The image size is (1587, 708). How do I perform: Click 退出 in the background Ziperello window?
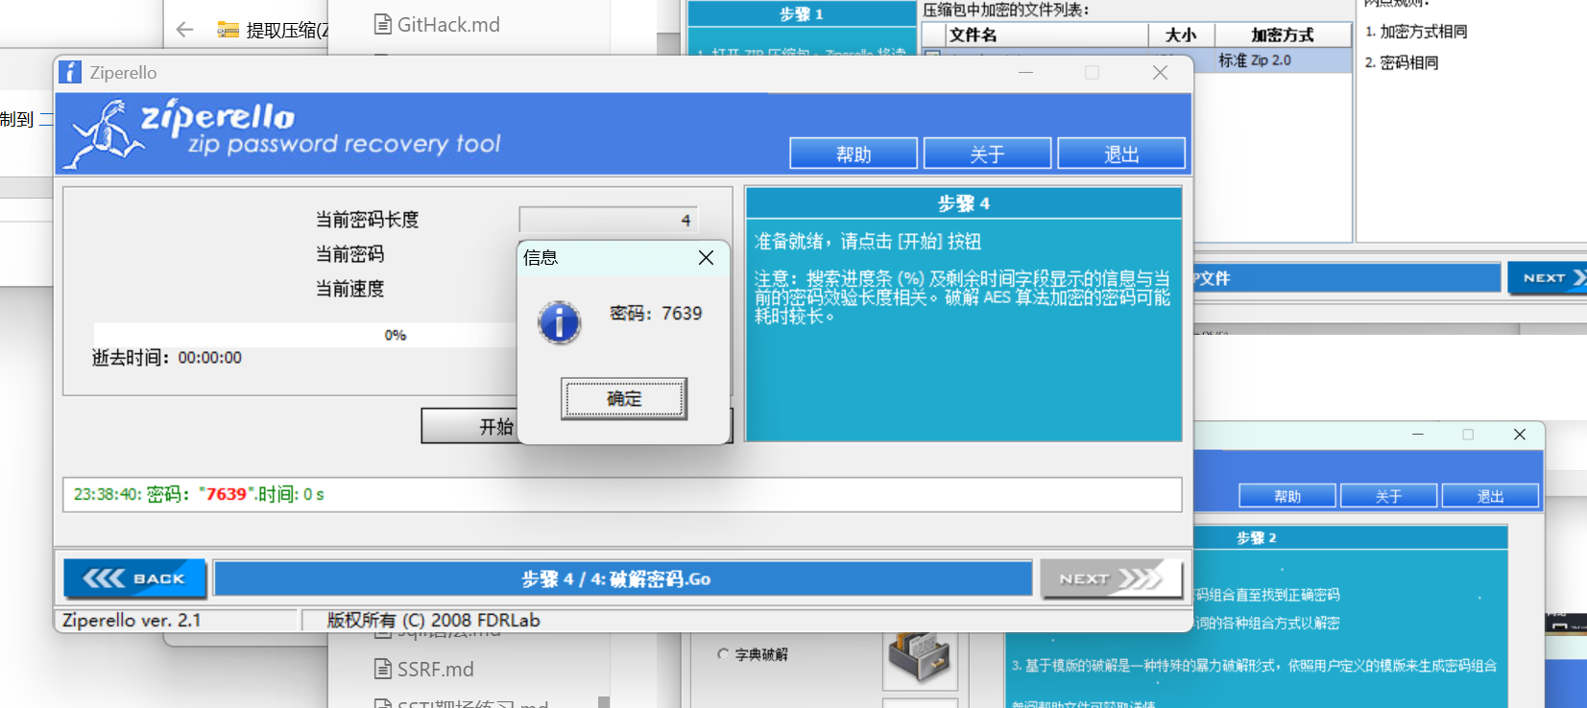1490,496
